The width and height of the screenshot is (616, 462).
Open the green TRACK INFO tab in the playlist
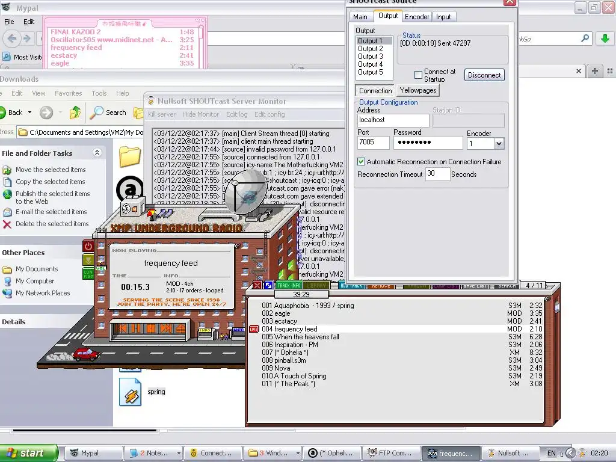289,286
